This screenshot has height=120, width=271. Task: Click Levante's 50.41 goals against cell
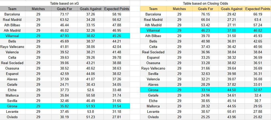pyautogui.click(x=232, y=112)
